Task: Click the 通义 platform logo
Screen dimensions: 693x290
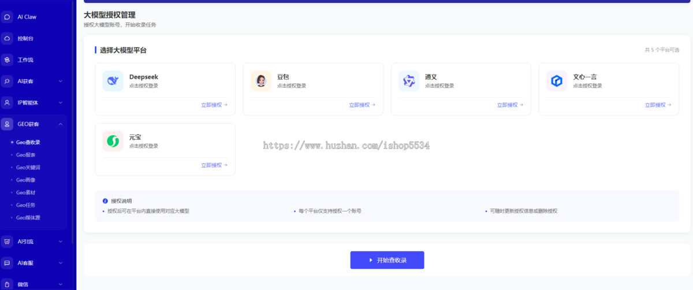Action: [409, 81]
